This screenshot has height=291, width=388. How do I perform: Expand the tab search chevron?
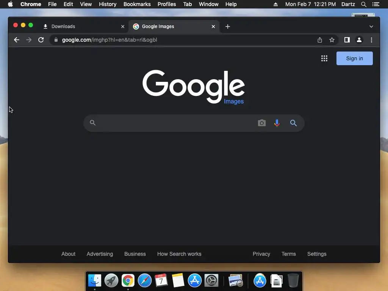pos(371,27)
